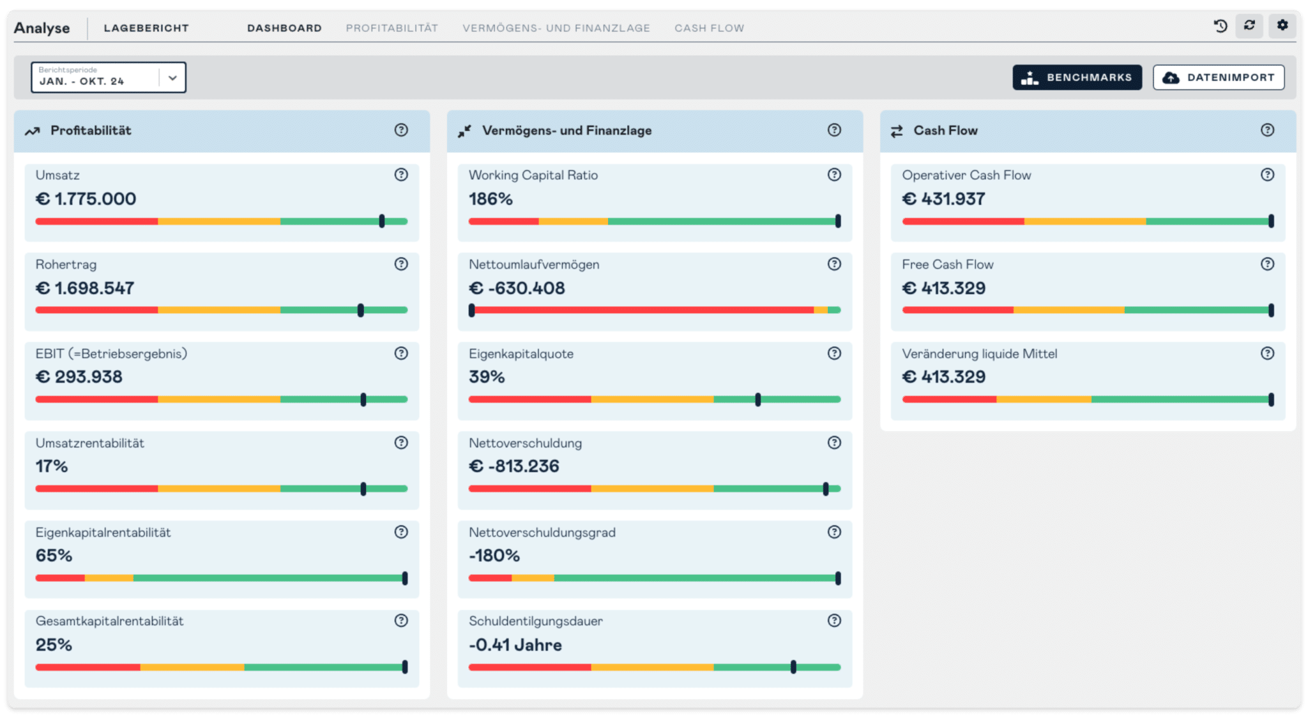
Task: Open the Cash Flow tab
Action: tap(709, 28)
